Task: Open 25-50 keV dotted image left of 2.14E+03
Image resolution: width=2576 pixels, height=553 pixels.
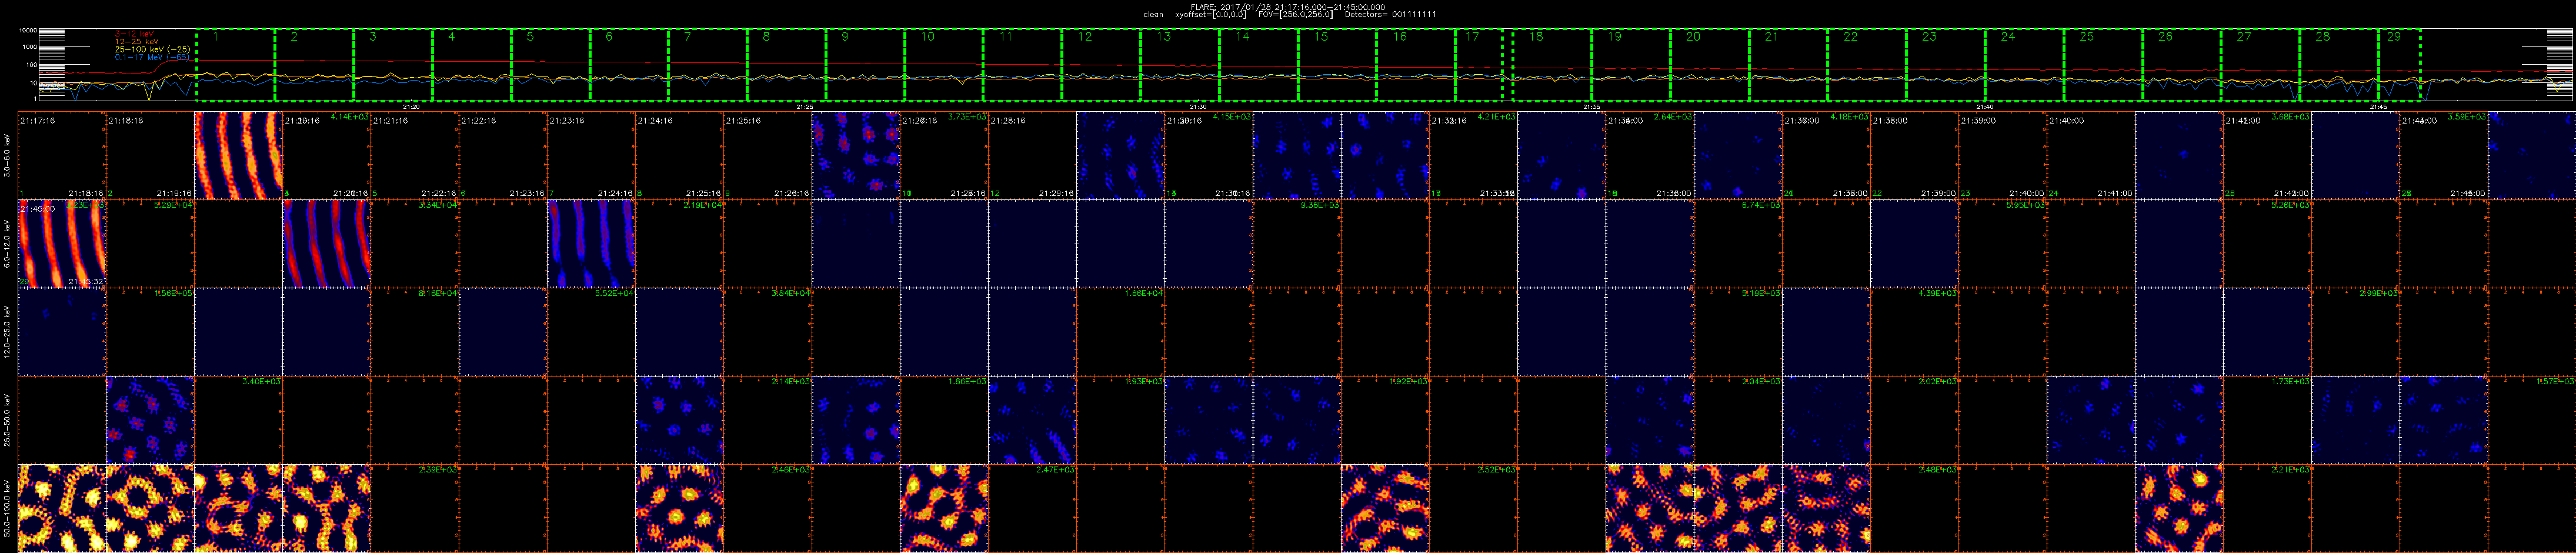Action: 679,420
